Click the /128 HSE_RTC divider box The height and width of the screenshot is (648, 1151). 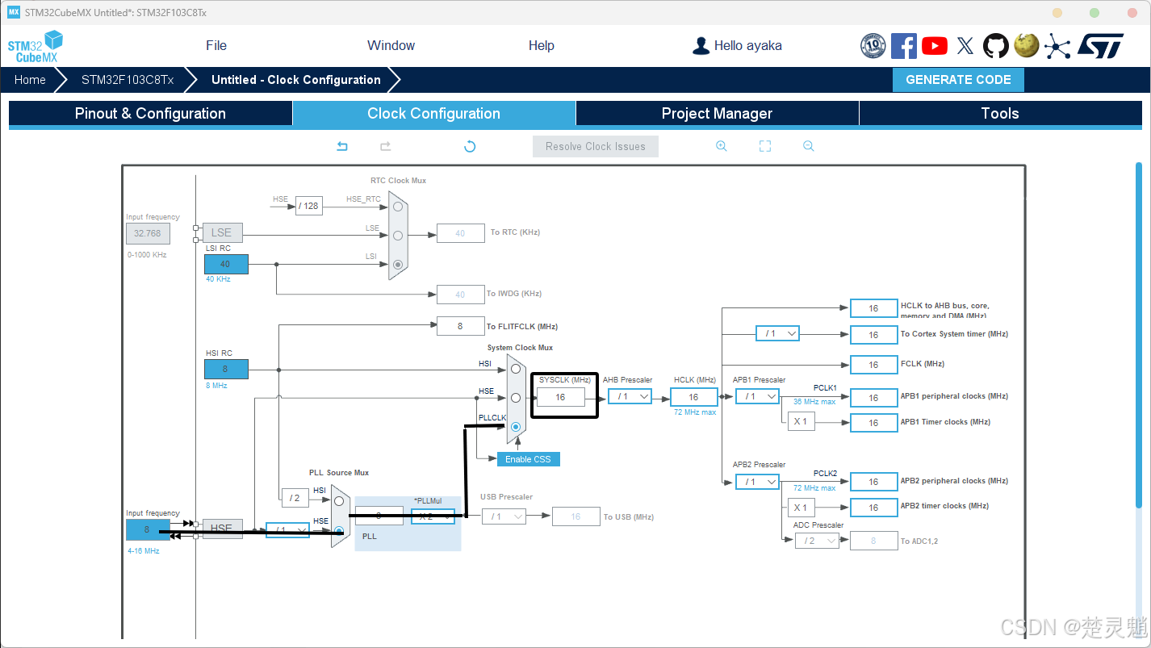pos(308,206)
